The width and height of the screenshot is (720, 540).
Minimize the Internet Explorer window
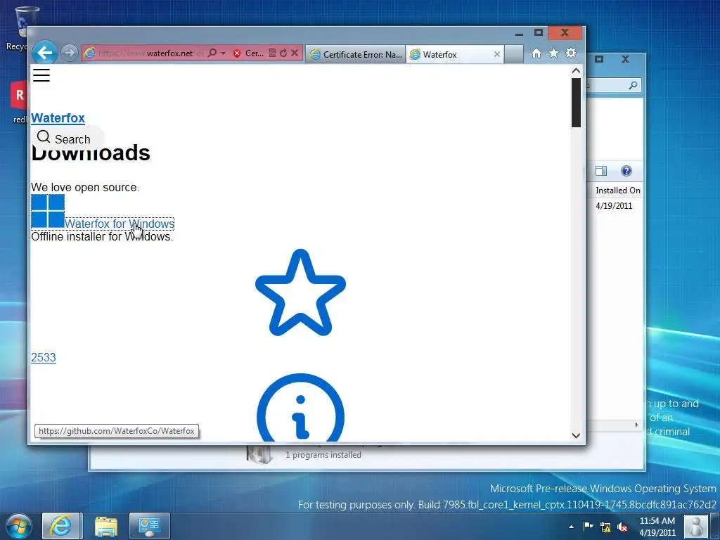[520, 33]
